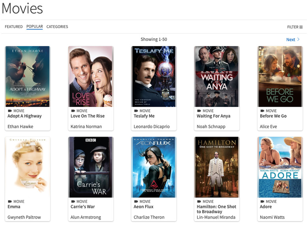Click actor name Gwyneth Paltrow
This screenshot has width=308, height=225.
(x=24, y=217)
